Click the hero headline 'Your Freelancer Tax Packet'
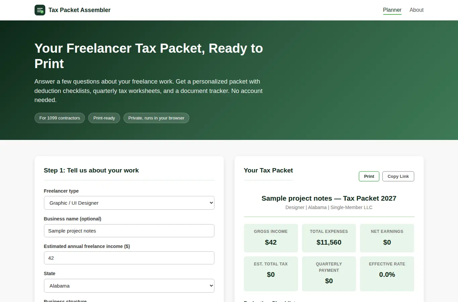Screen dimensions: 458x302 click(x=149, y=56)
